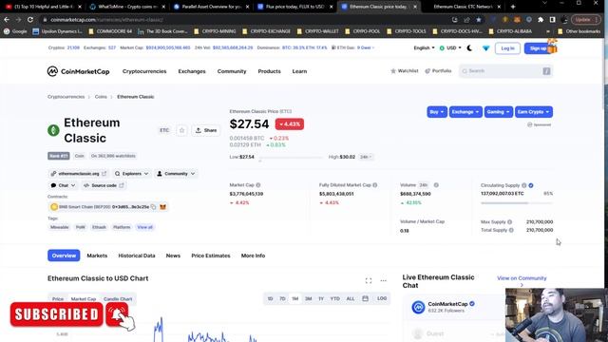Image resolution: width=608 pixels, height=342 pixels.
Task: Open Cryptocurrencies nav menu
Action: point(144,71)
